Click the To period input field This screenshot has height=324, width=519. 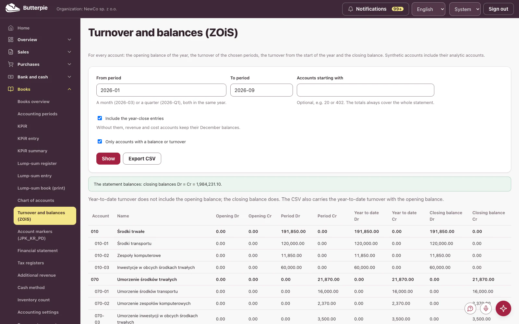click(x=261, y=90)
